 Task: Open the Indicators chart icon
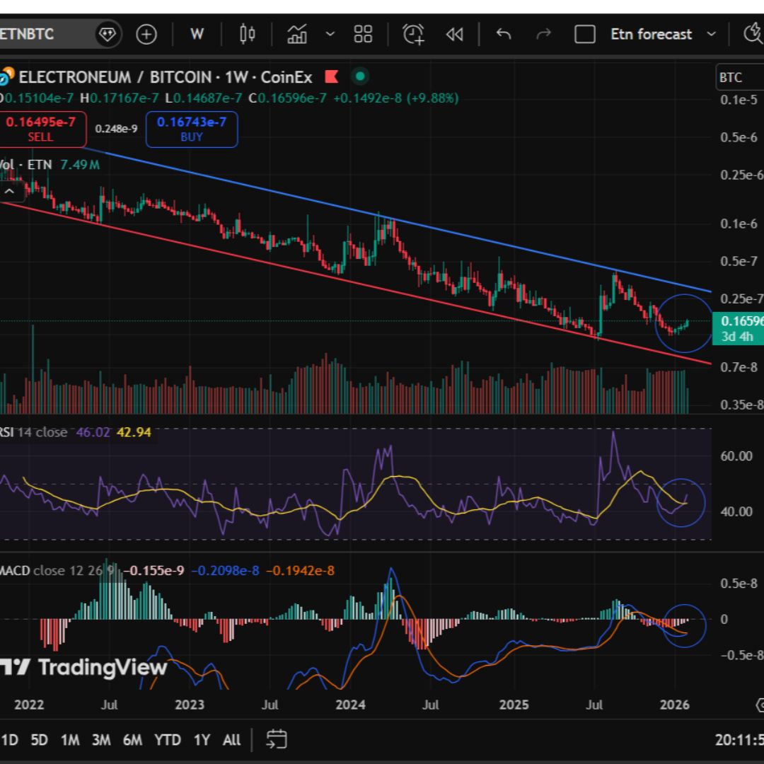pyautogui.click(x=297, y=34)
